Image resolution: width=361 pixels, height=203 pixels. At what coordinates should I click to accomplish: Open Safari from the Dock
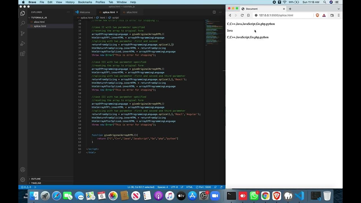56,195
